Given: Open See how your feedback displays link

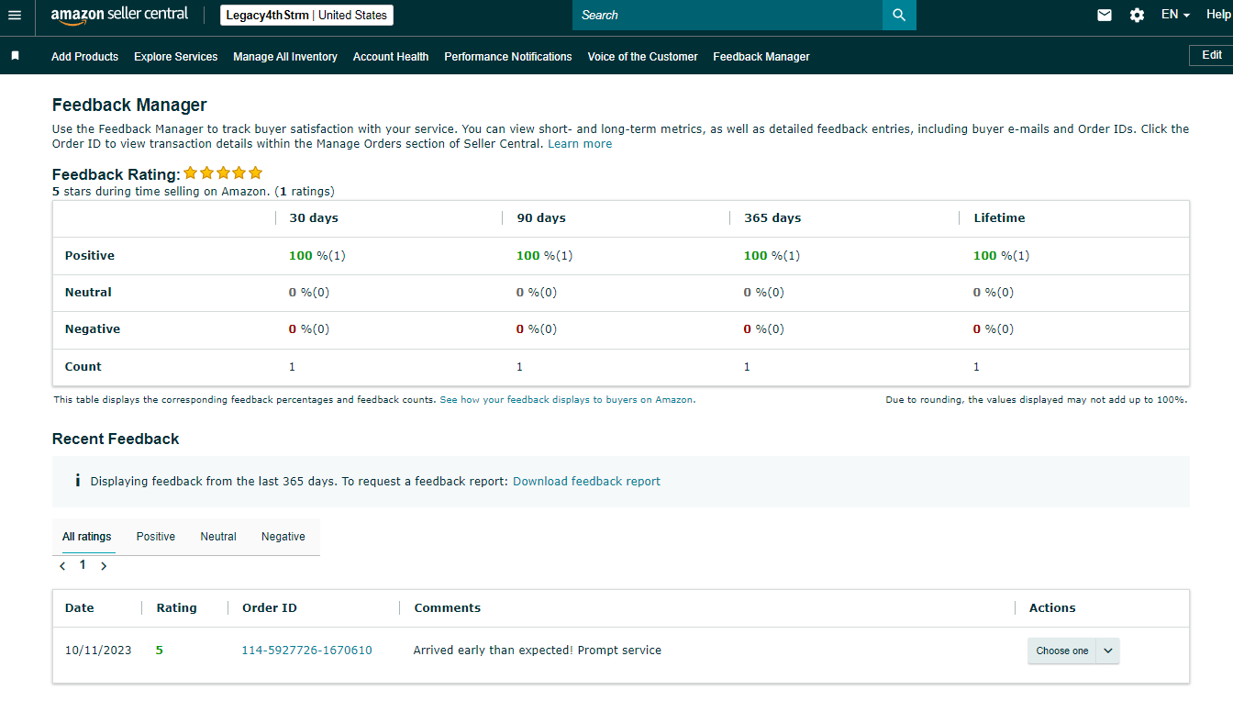Looking at the screenshot, I should [x=566, y=400].
